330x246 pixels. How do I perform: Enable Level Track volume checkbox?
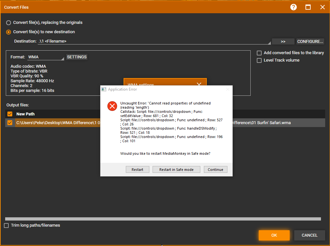(x=259, y=60)
